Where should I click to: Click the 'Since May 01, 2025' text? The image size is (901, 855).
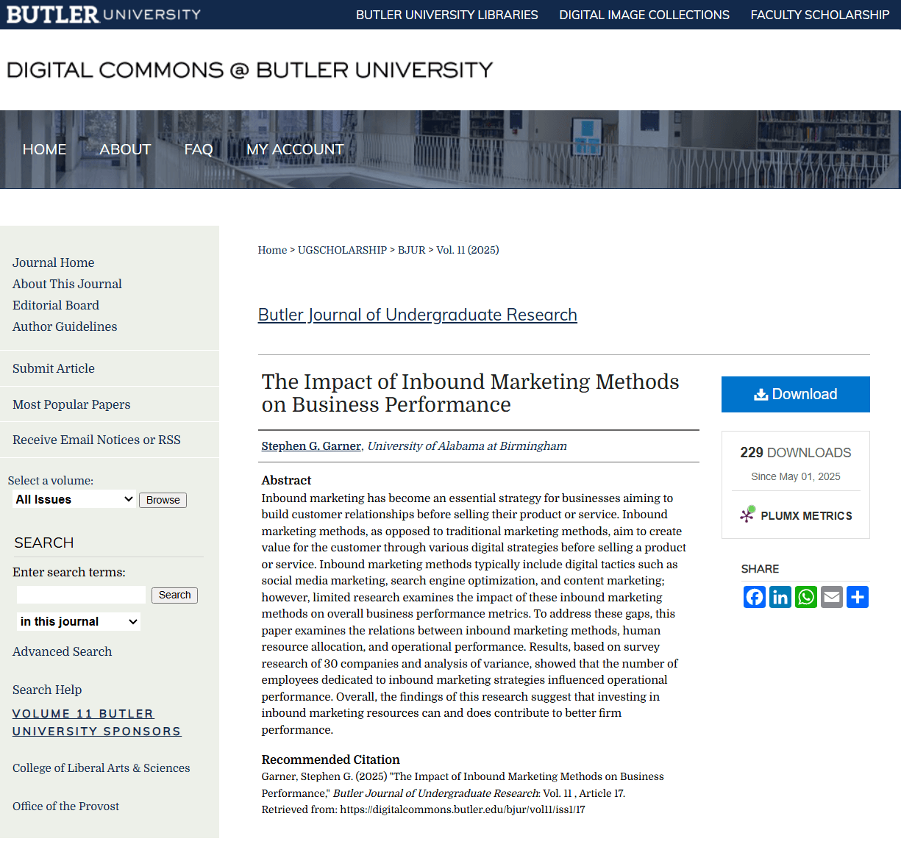[x=796, y=476]
